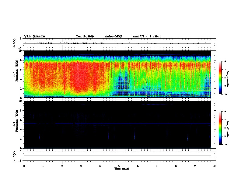Click time-axis tick label "7"
Viewport: 241px width, 186px height.
click(x=157, y=166)
